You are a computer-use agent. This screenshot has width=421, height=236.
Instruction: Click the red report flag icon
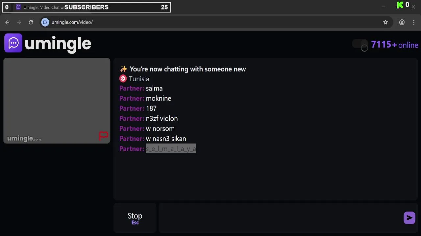pos(103,135)
